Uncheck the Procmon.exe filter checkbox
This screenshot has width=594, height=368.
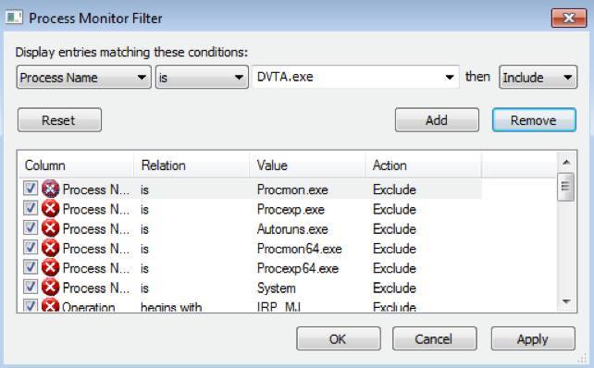click(x=31, y=189)
